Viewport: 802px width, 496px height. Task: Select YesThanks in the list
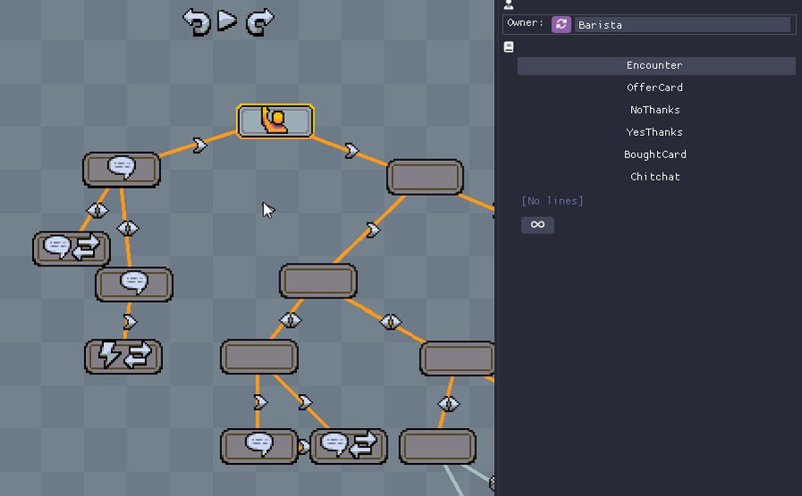point(656,132)
